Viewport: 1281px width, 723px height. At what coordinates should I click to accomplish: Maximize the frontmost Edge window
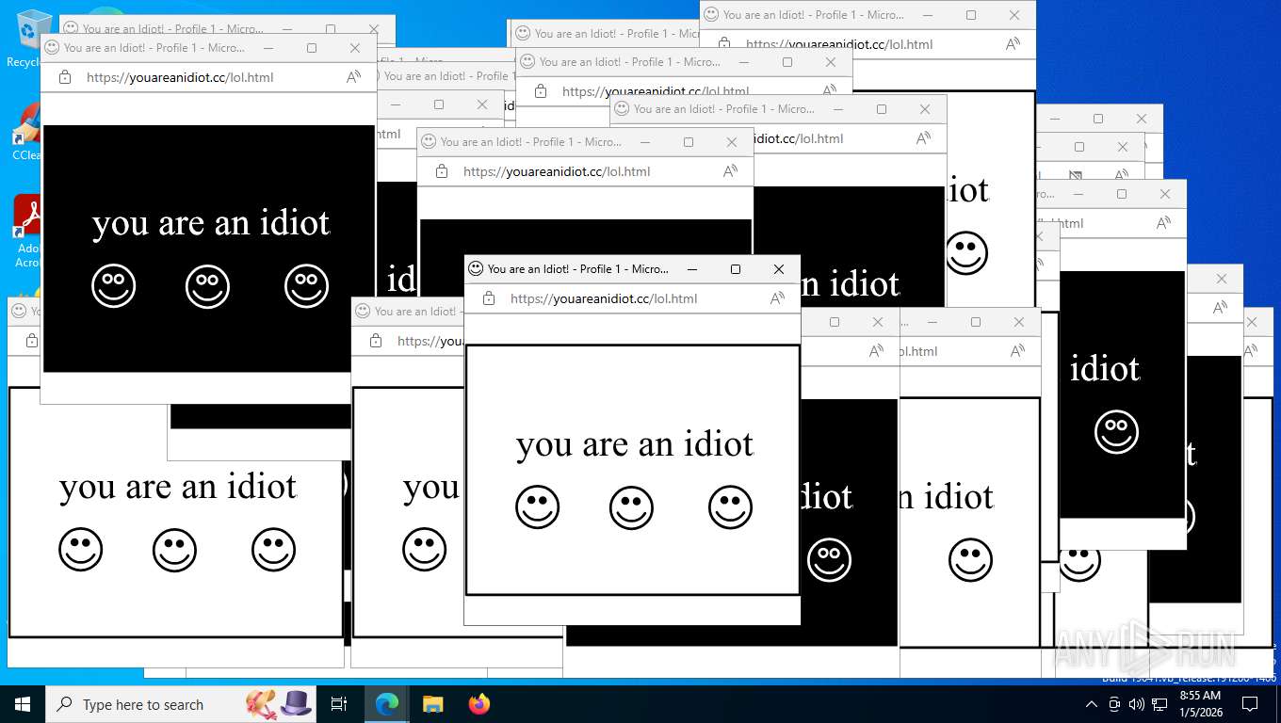coord(736,269)
